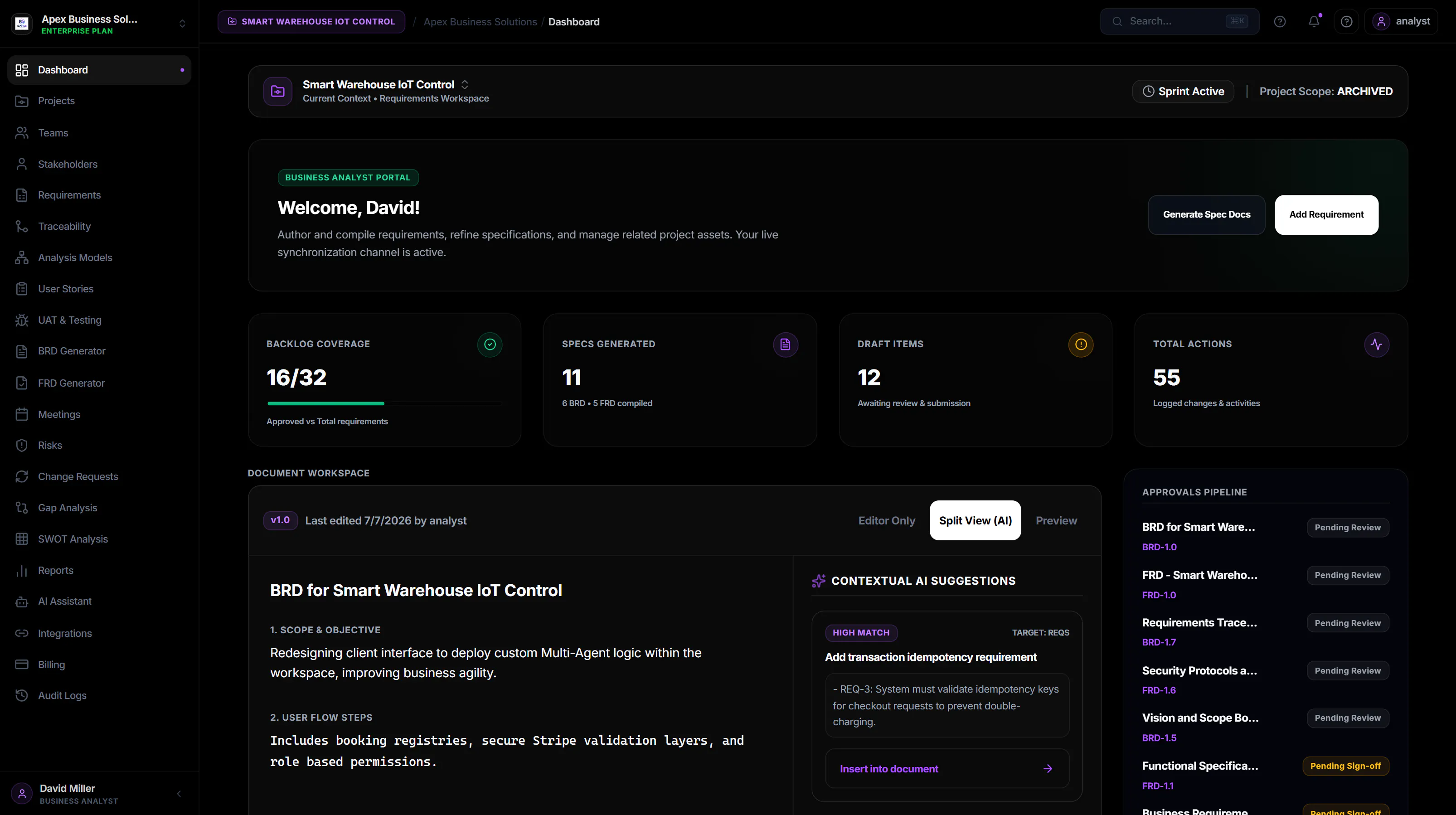
Task: Open the Smart Warehouse IoT Control breadcrumb chip
Action: pyautogui.click(x=311, y=21)
